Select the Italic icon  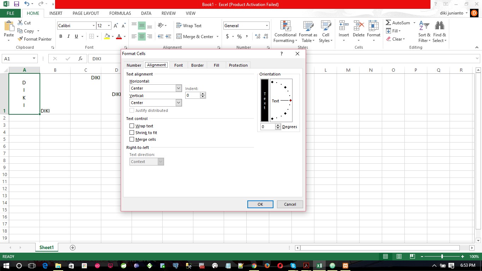(68, 36)
